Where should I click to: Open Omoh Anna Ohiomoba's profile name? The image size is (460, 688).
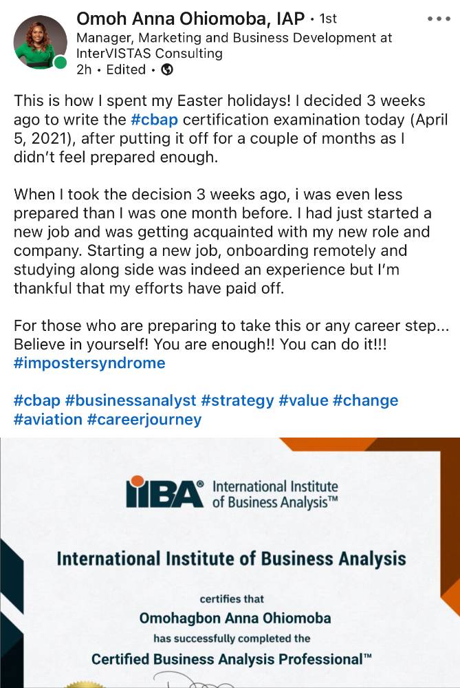pos(190,19)
